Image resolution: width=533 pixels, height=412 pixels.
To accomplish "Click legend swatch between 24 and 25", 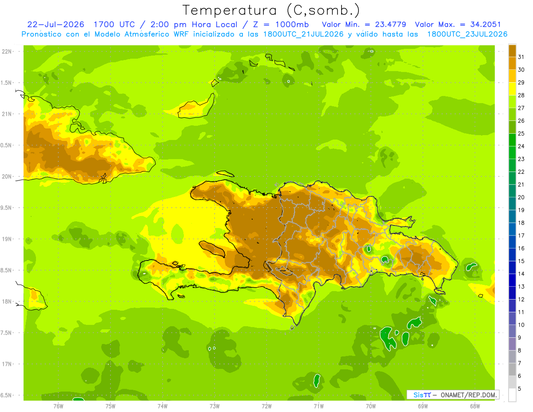I will (x=512, y=140).
